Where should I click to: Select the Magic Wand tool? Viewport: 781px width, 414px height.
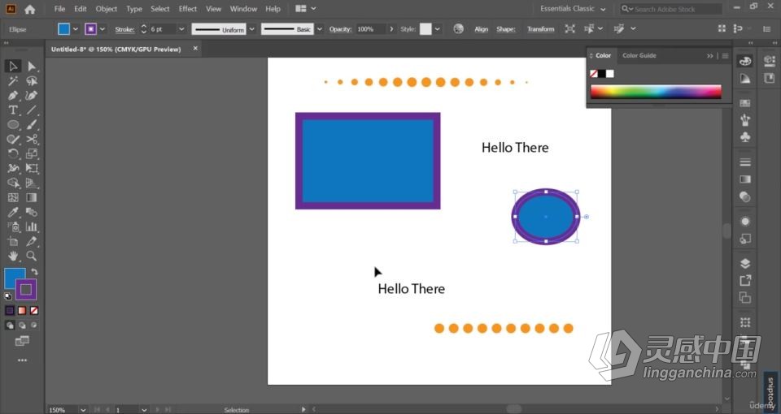(x=13, y=81)
